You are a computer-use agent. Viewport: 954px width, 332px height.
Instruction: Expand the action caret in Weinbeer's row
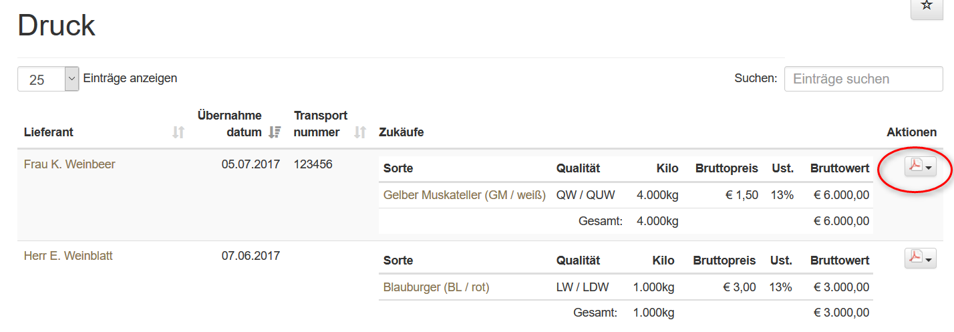tap(929, 168)
